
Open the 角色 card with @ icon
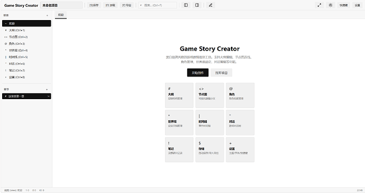[x=240, y=95]
